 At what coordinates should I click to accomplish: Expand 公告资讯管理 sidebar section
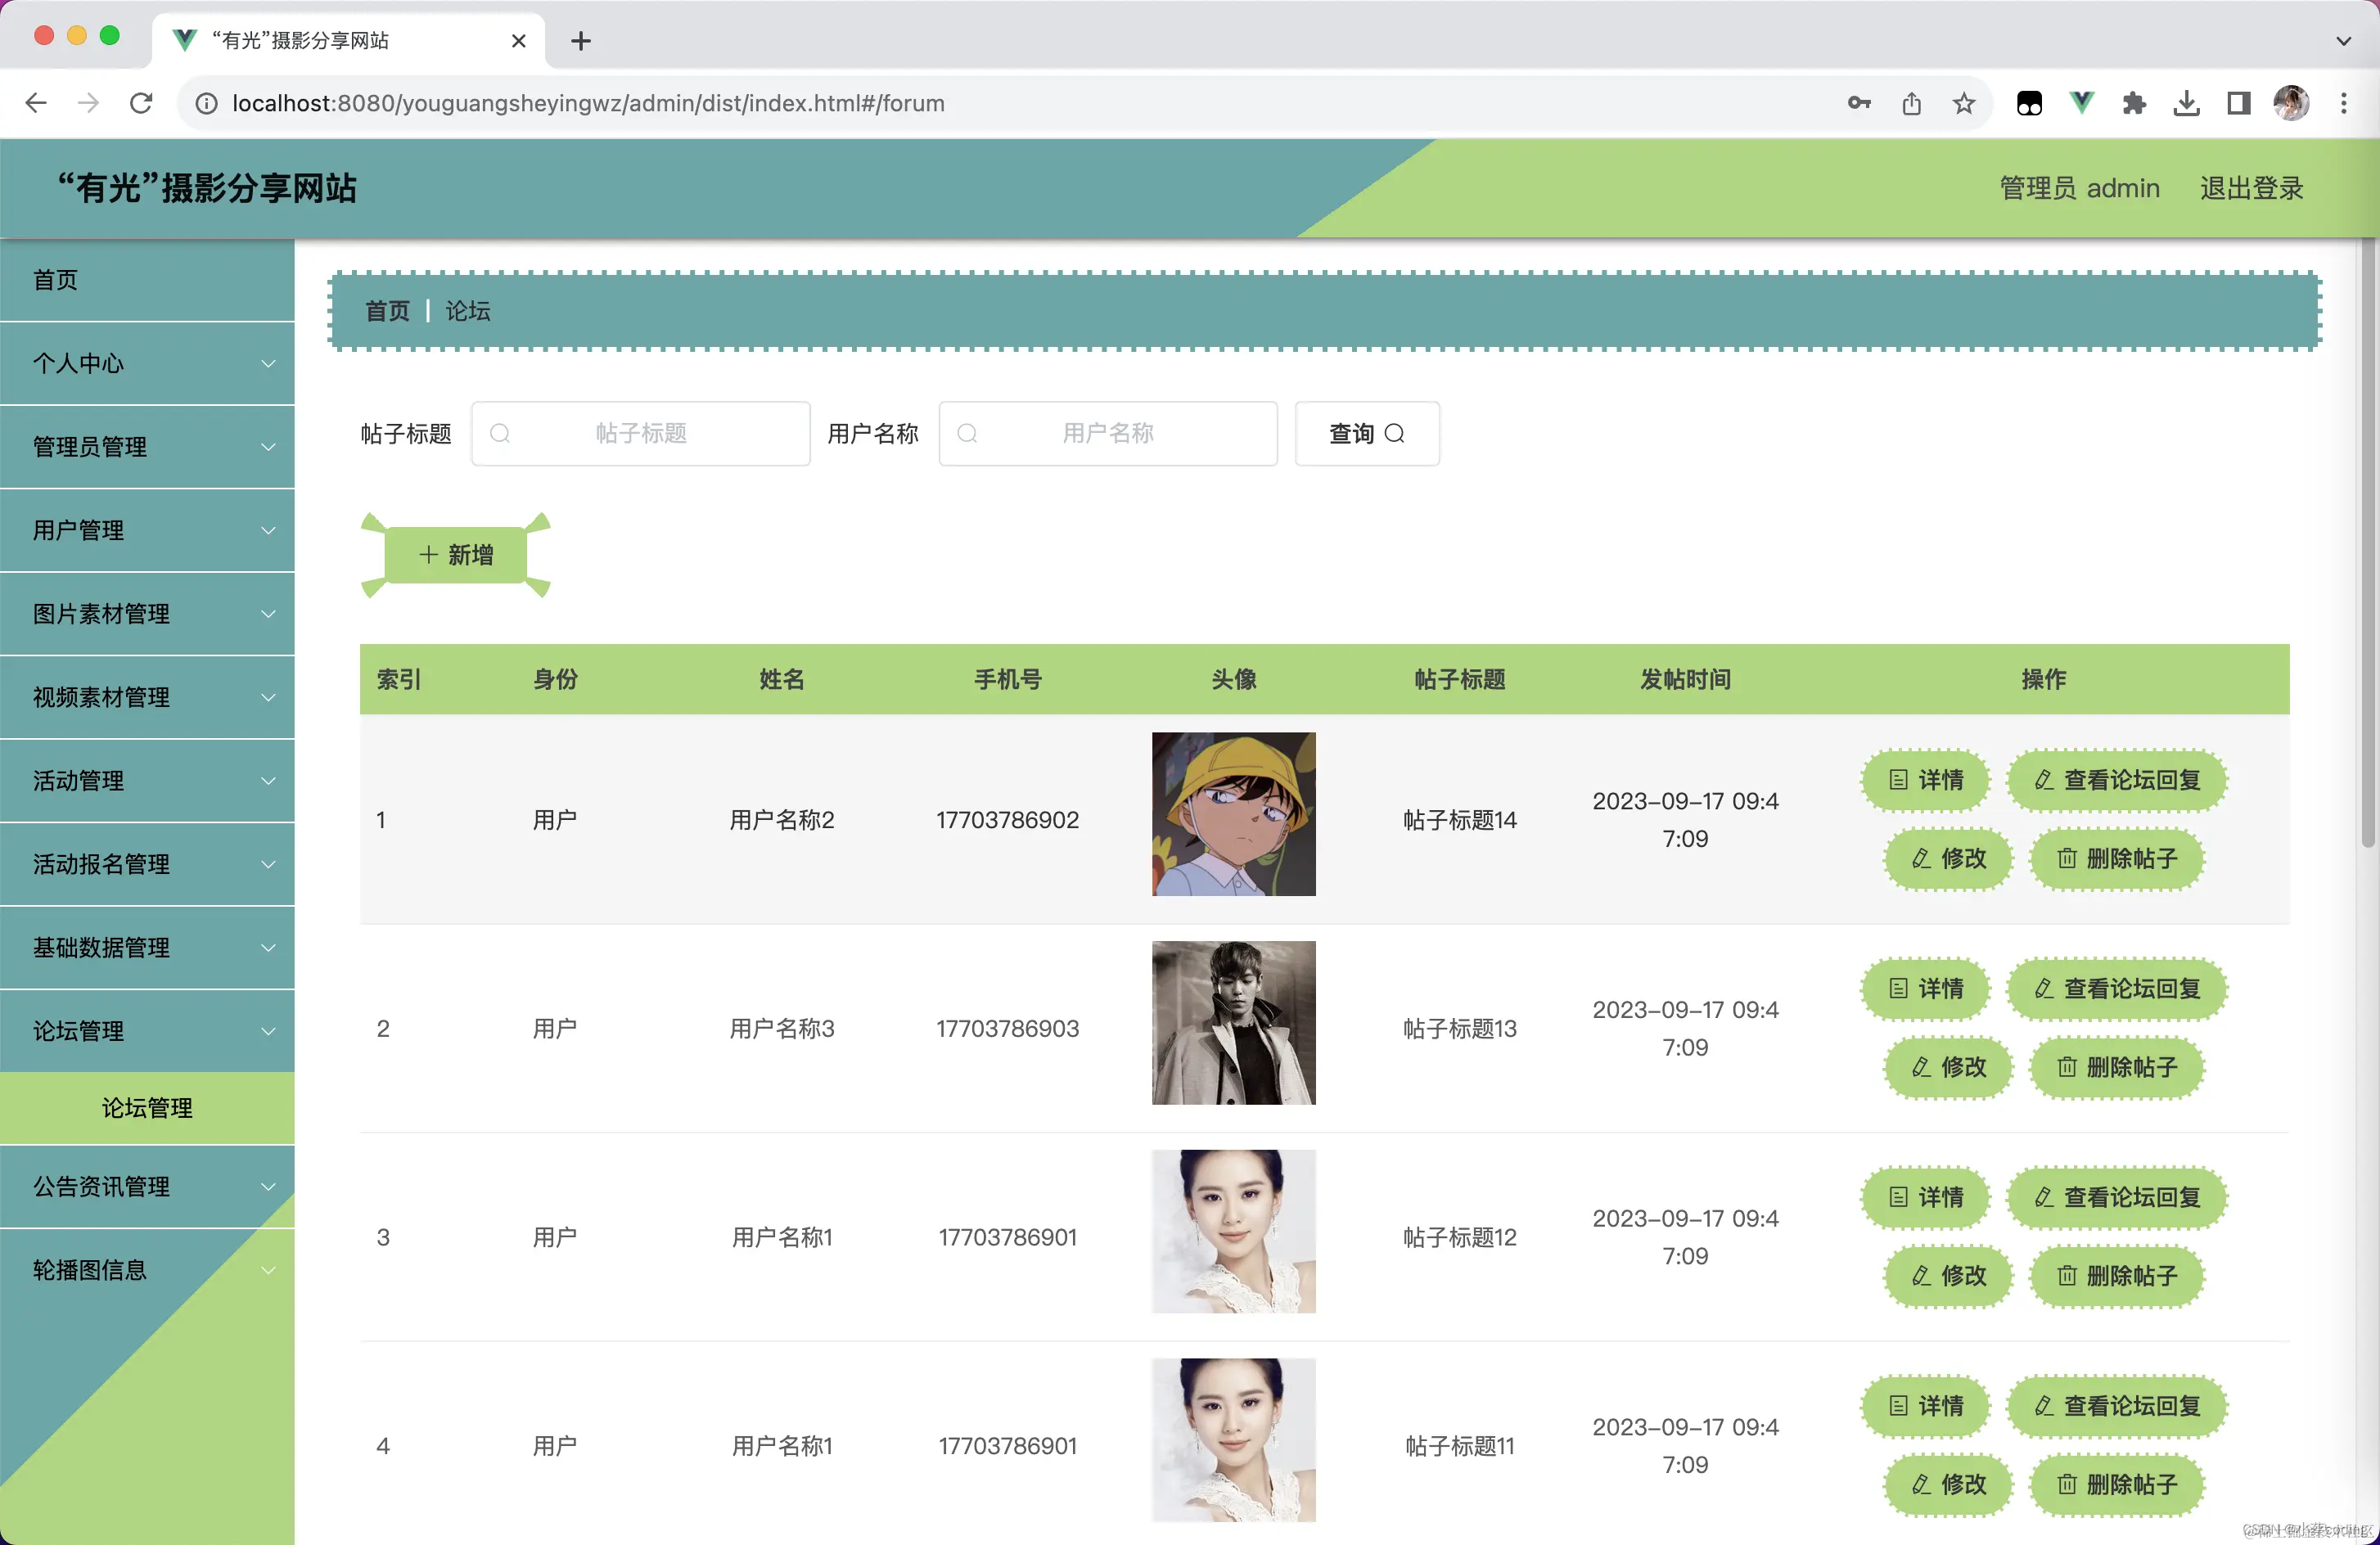click(x=147, y=1186)
